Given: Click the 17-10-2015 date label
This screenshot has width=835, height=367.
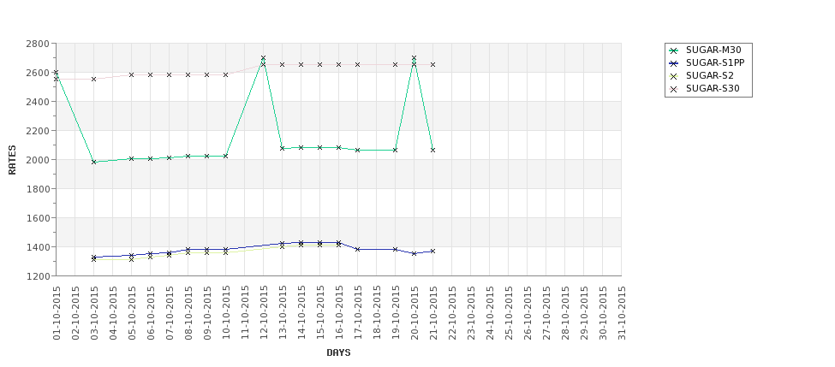Looking at the screenshot, I should (358, 313).
